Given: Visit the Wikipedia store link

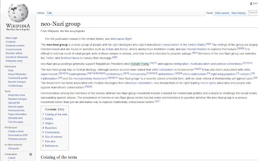Looking at the screenshot, I should tap(14, 61).
